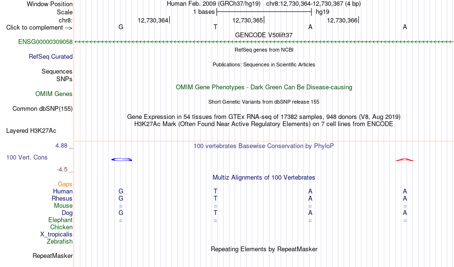Viewport: 454px width, 267px height.
Task: Click the GENCODE V50lift37 track title
Action: [264, 35]
